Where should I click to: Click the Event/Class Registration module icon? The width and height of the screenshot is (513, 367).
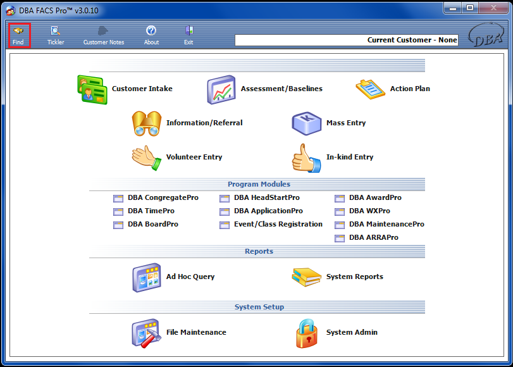click(x=225, y=225)
